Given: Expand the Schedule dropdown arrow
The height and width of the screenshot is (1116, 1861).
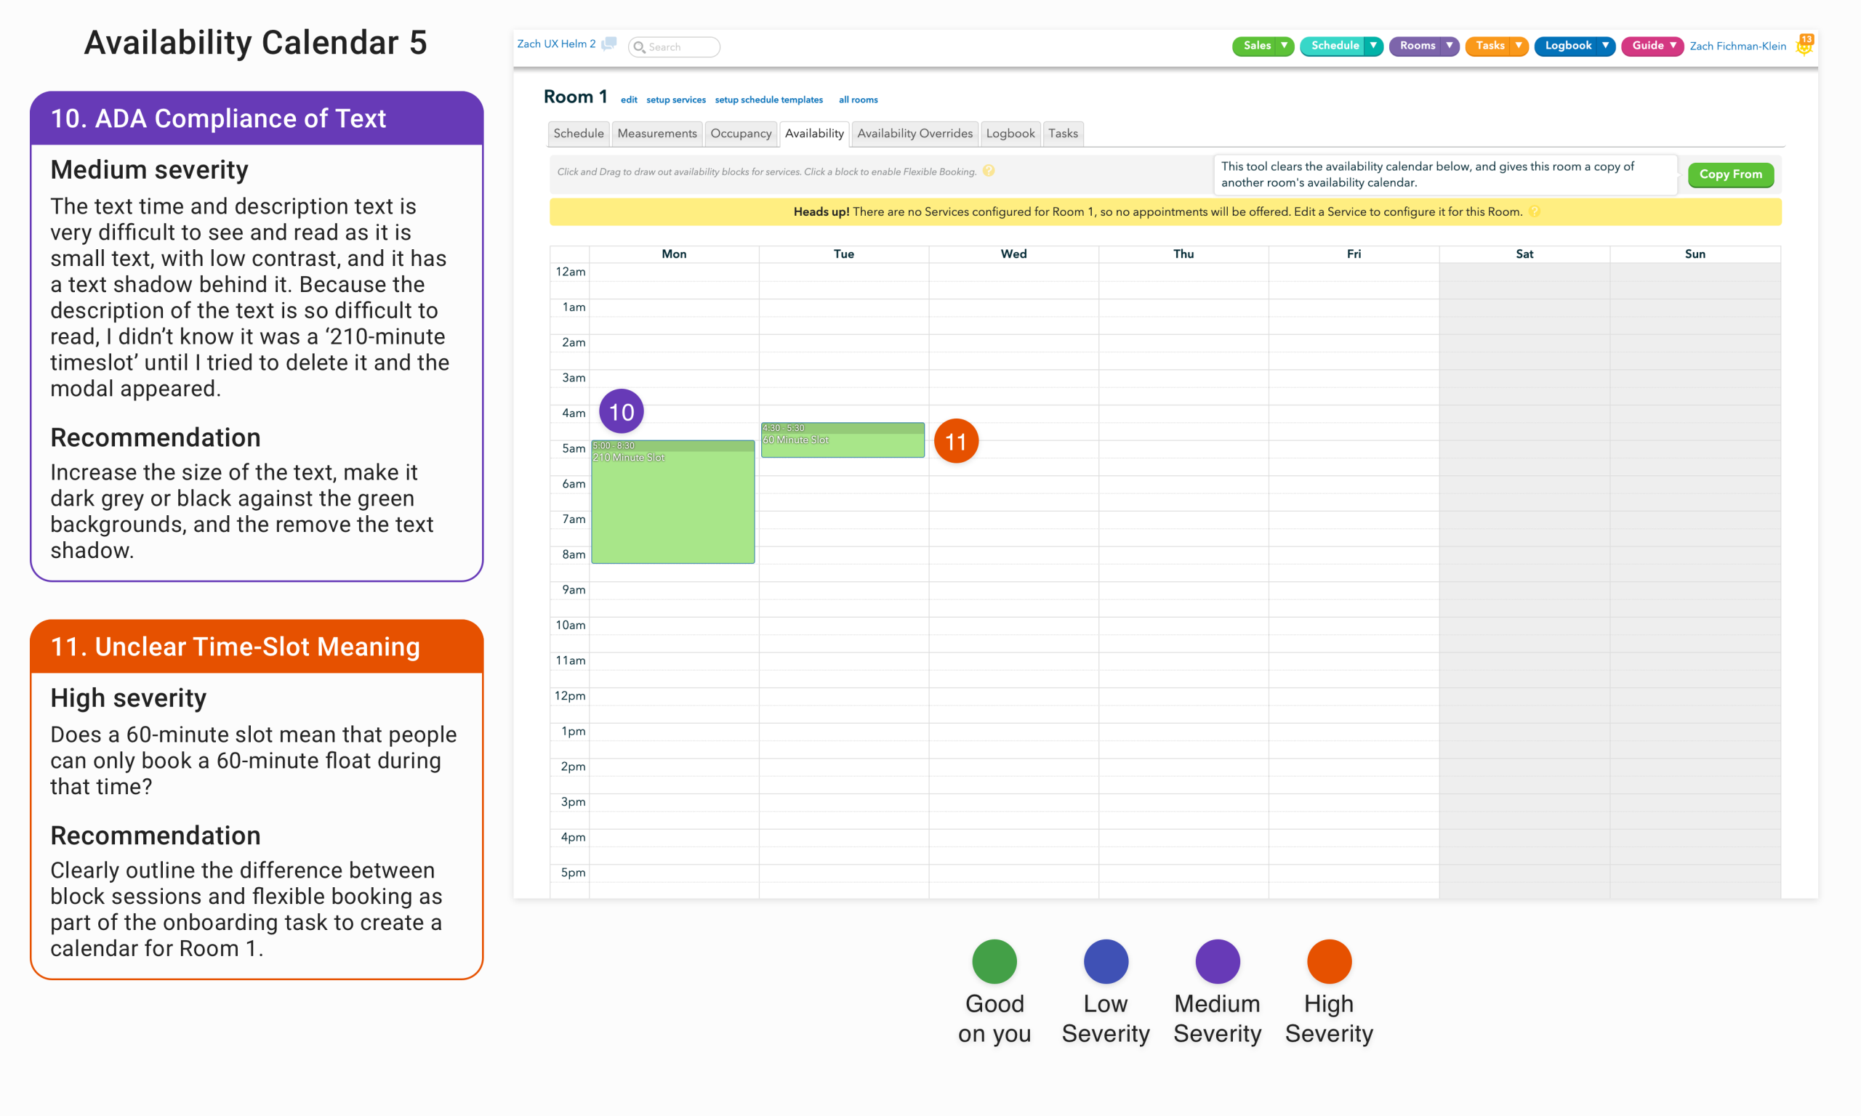Looking at the screenshot, I should click(x=1372, y=46).
